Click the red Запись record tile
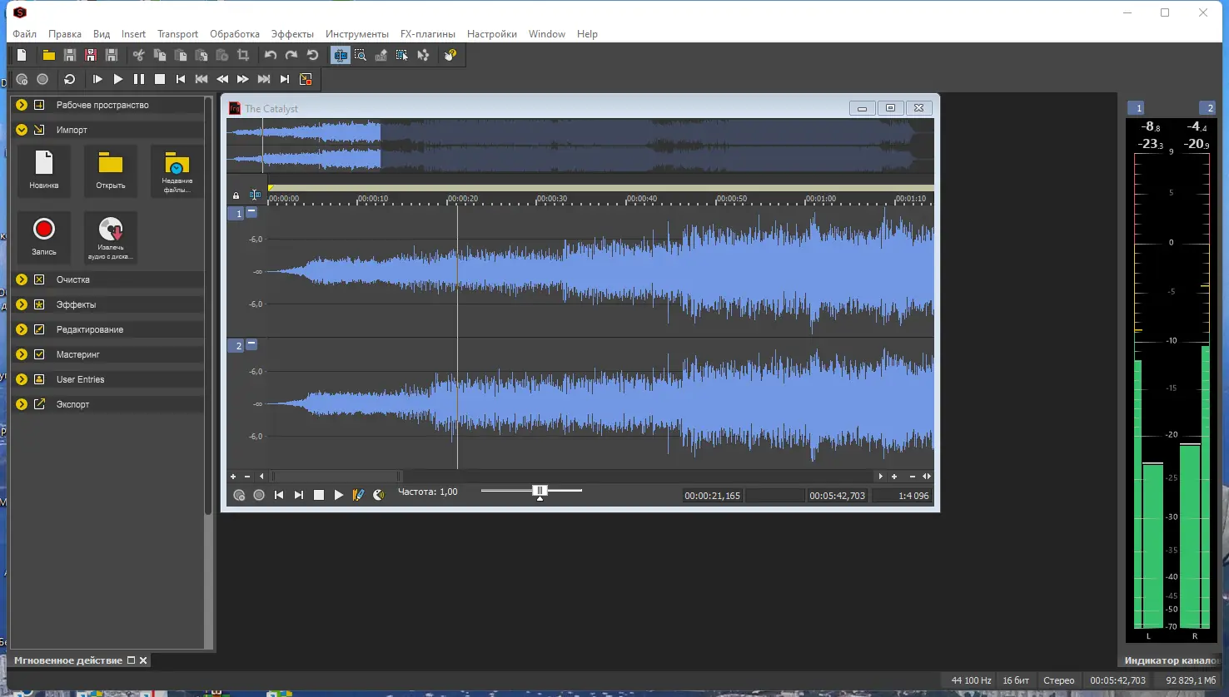 click(44, 237)
